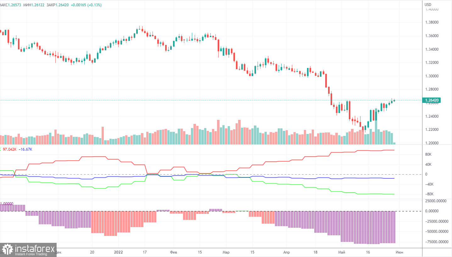Click the 20 date label after Дек
452x257 pixels.
click(92, 252)
